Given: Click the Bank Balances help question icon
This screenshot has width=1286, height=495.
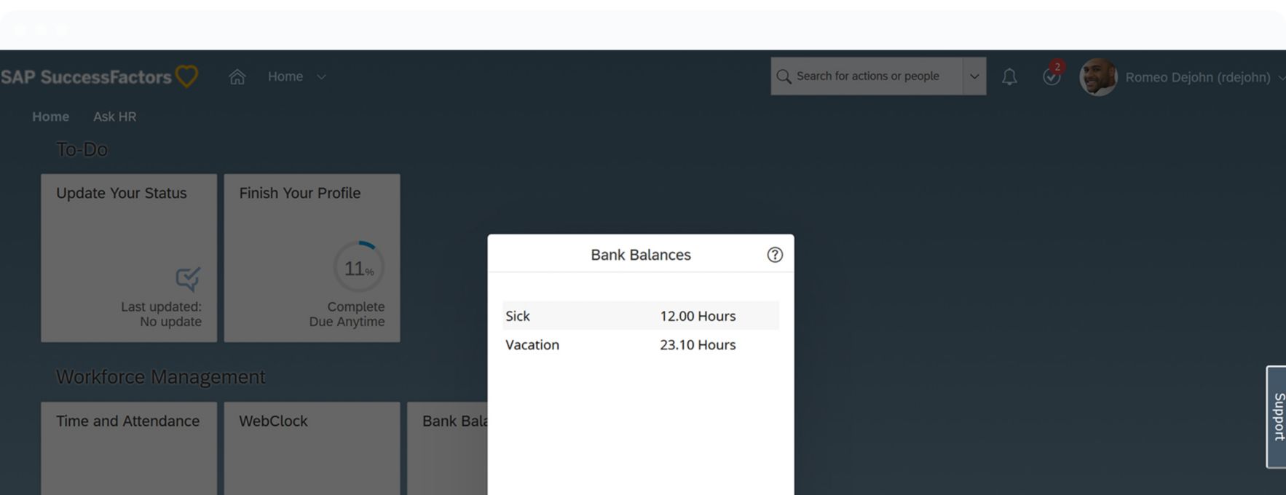Looking at the screenshot, I should [775, 255].
